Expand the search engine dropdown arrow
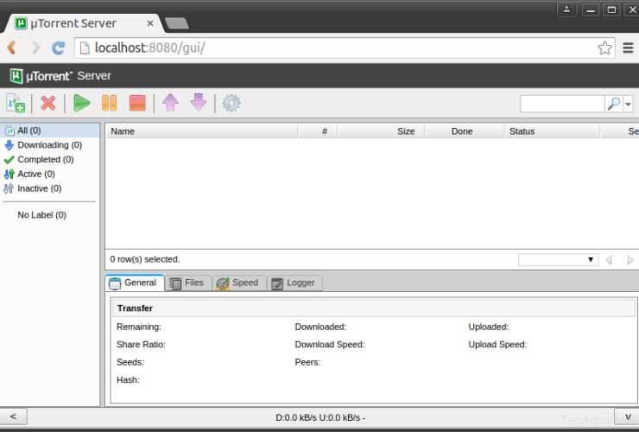Viewport: 639px width, 432px height. pyautogui.click(x=628, y=104)
